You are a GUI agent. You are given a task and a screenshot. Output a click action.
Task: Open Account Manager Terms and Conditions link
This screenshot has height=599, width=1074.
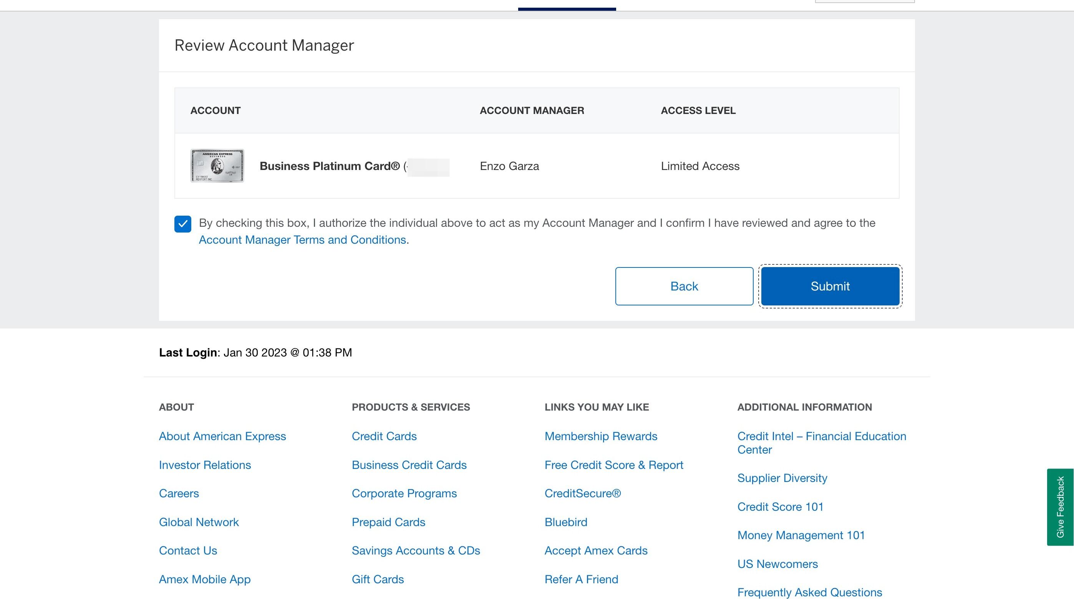pos(302,240)
